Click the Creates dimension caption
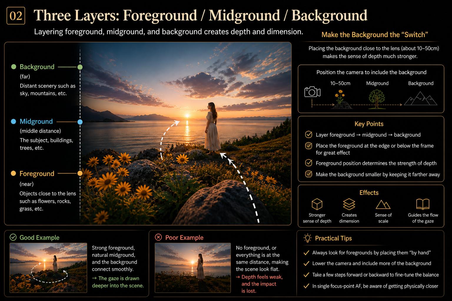Image resolution: width=452 pixels, height=301 pixels. coord(349,218)
